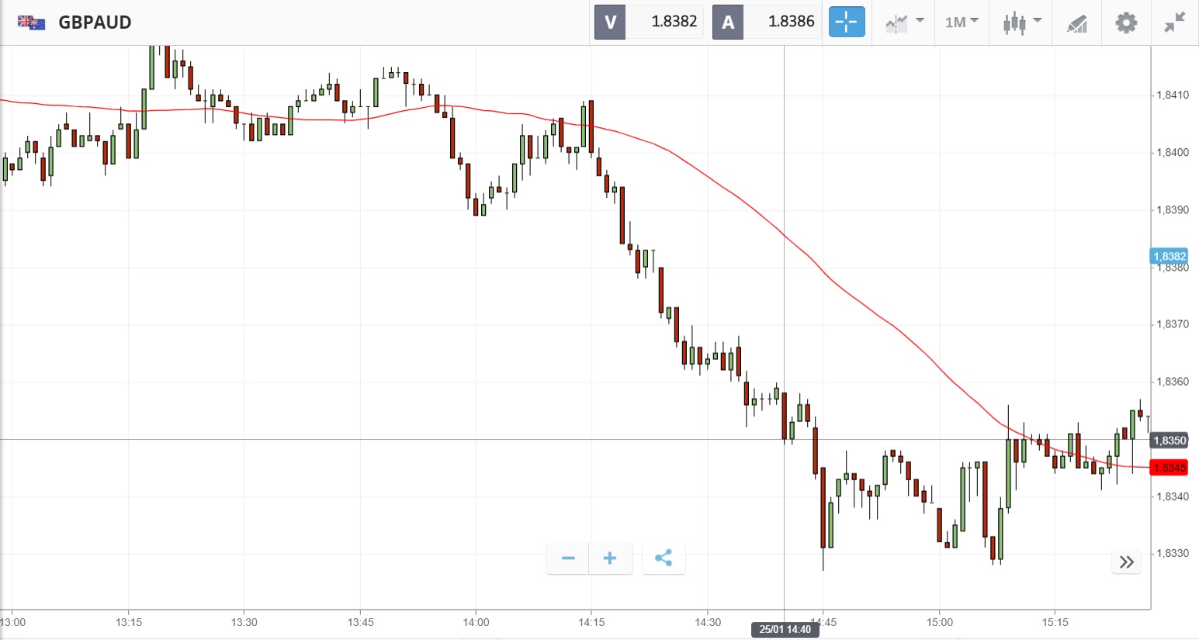Click the 25/01 14:40 time marker
Screen dimensions: 1199x640
[785, 629]
